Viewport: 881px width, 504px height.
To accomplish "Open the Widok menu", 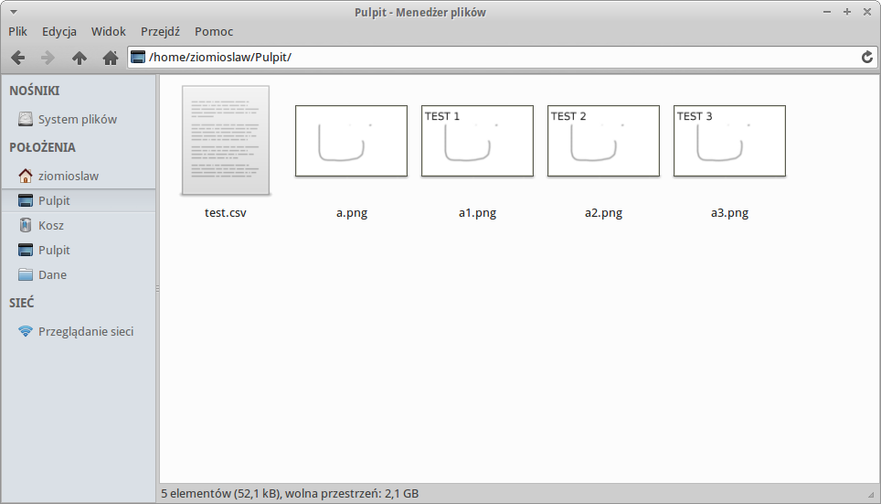I will pos(108,31).
